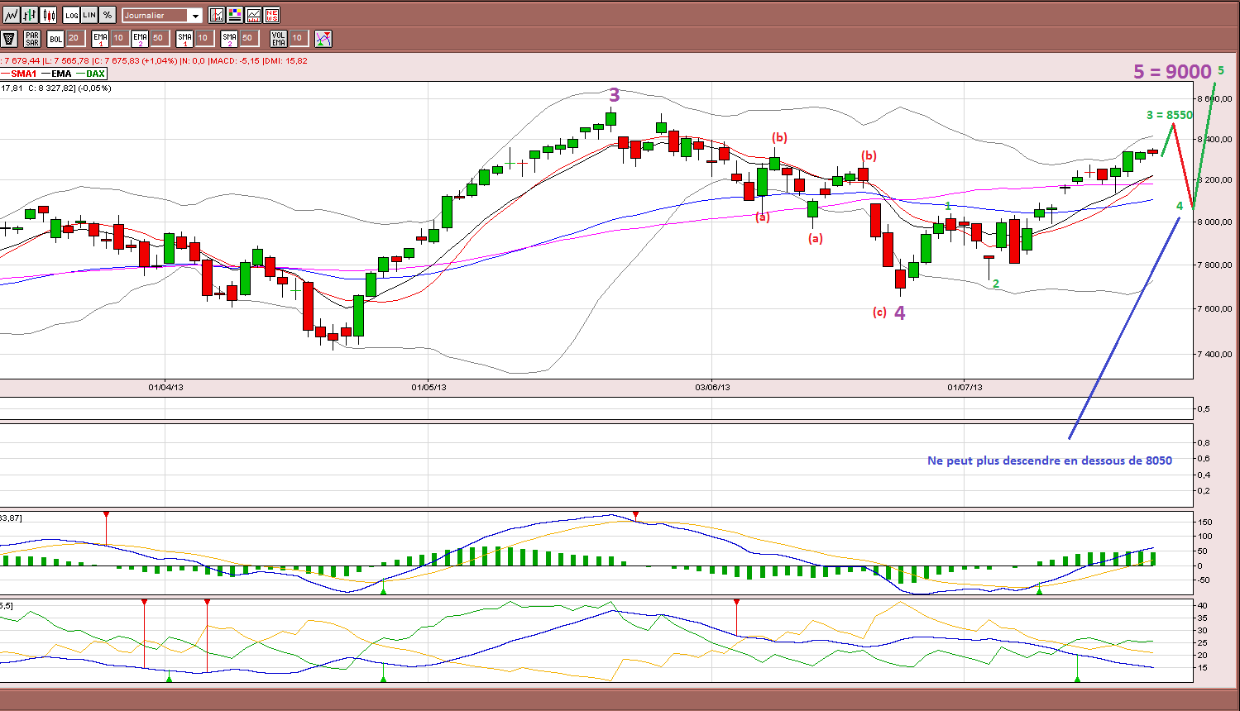Toggle the SMA 2 moving average
This screenshot has width=1240, height=711.
[x=229, y=38]
